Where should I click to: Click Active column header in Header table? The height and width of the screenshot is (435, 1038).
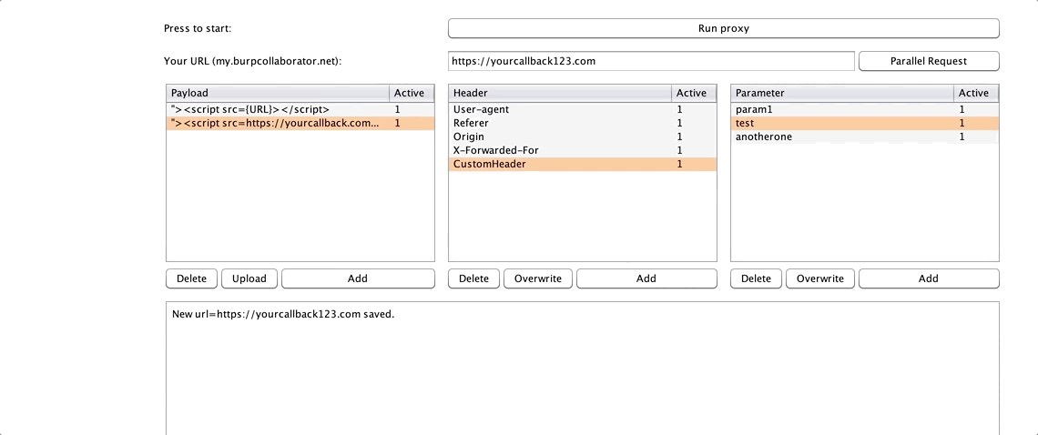[x=694, y=94]
